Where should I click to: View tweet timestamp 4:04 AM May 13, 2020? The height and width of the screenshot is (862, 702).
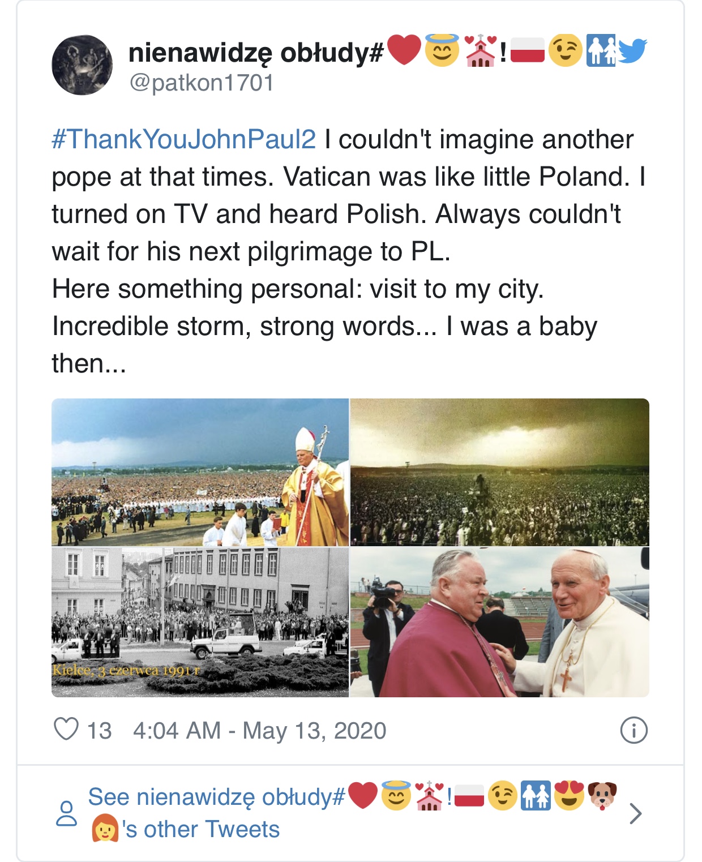point(259,730)
